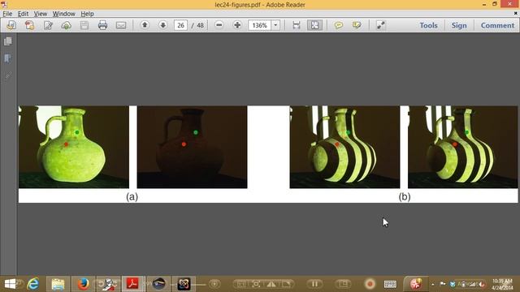Show attachments paperclip sidebar panel
Image resolution: width=520 pixels, height=292 pixels.
8,76
